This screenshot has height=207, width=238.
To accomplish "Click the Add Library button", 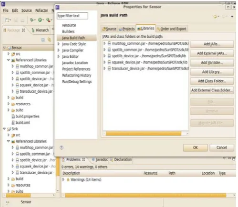I will (212, 72).
